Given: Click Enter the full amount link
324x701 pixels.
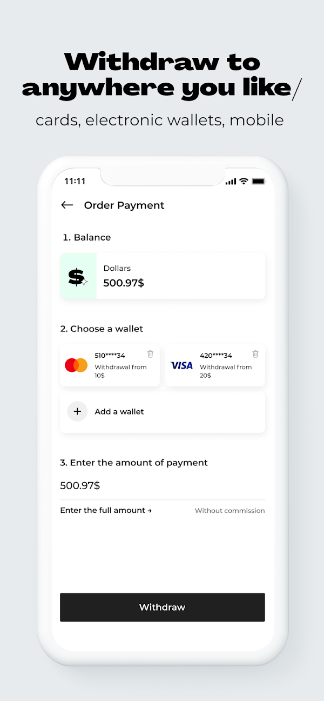Looking at the screenshot, I should click(106, 510).
